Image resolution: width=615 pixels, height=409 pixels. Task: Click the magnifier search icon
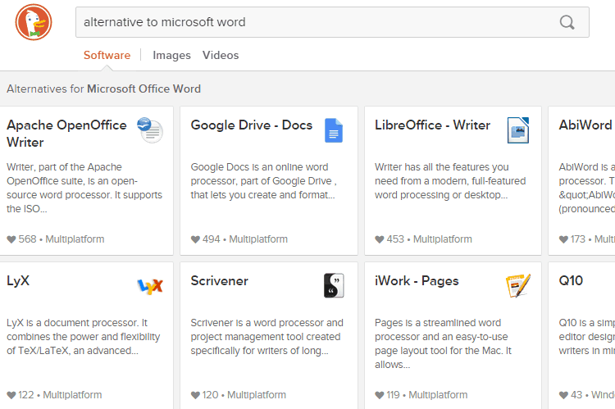(x=567, y=22)
